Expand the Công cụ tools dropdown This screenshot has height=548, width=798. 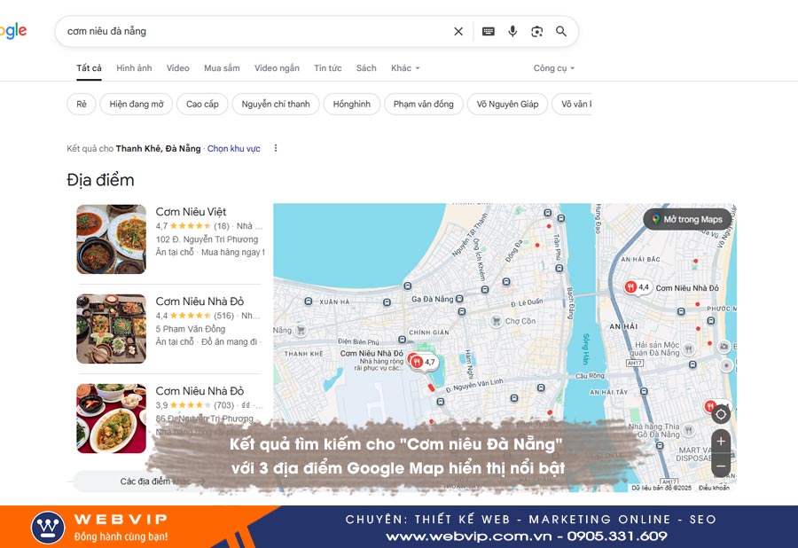553,68
